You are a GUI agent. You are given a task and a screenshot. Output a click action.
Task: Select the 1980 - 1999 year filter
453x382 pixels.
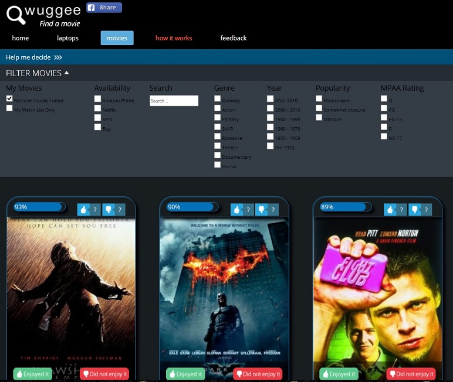tap(270, 118)
